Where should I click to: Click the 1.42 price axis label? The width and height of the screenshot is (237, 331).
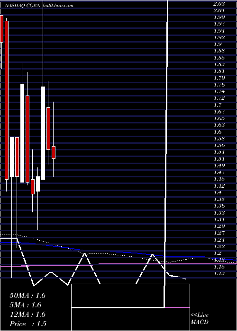[219, 186]
